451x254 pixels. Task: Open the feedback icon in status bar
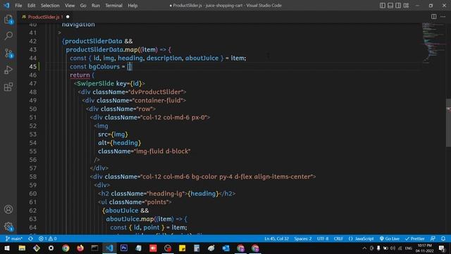433,238
